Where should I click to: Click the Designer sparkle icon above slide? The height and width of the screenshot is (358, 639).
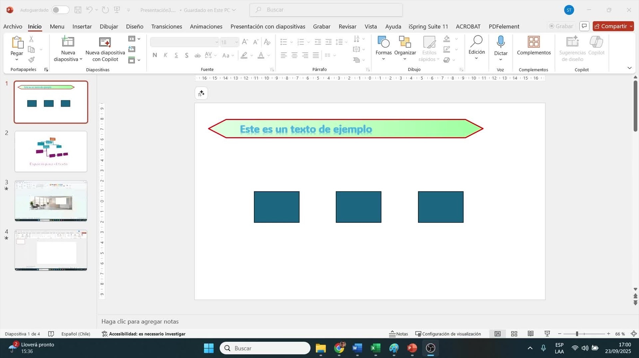point(201,93)
